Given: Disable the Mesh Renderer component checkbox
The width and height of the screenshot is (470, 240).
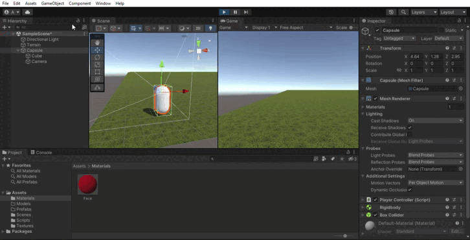Looking at the screenshot, I should click(375, 99).
